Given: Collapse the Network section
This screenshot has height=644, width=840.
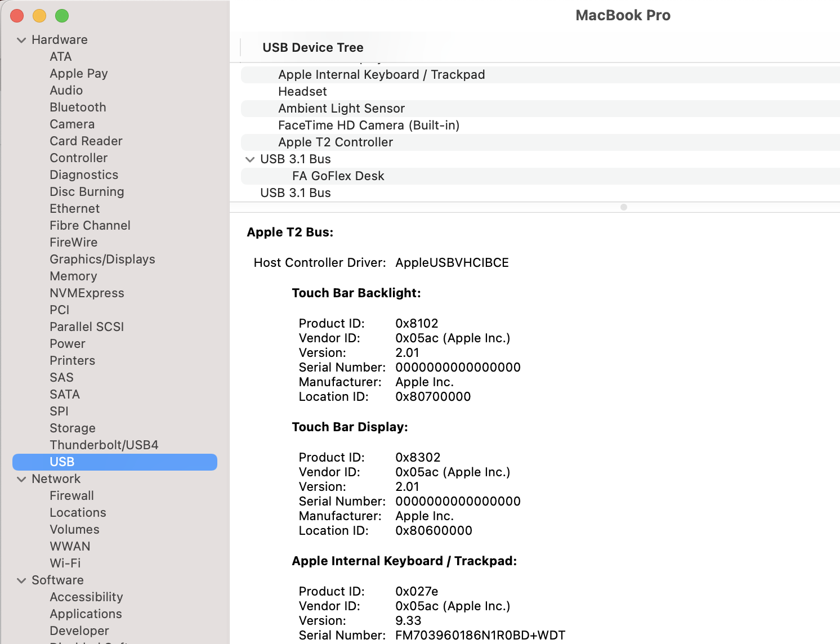Looking at the screenshot, I should coord(21,478).
